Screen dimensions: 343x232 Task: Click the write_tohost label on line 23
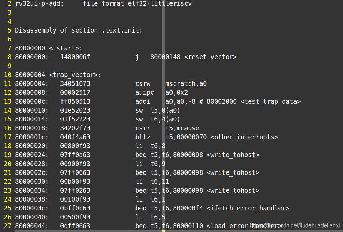[x=233, y=190]
